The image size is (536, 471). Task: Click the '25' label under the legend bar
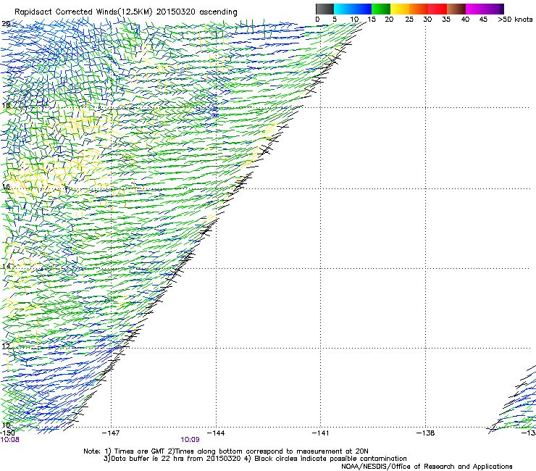(x=409, y=20)
